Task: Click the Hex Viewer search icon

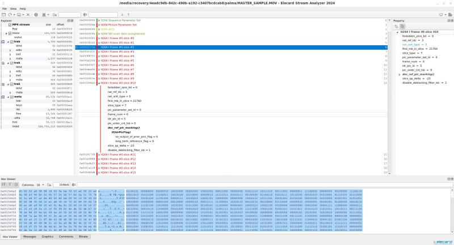Action: click(74, 184)
